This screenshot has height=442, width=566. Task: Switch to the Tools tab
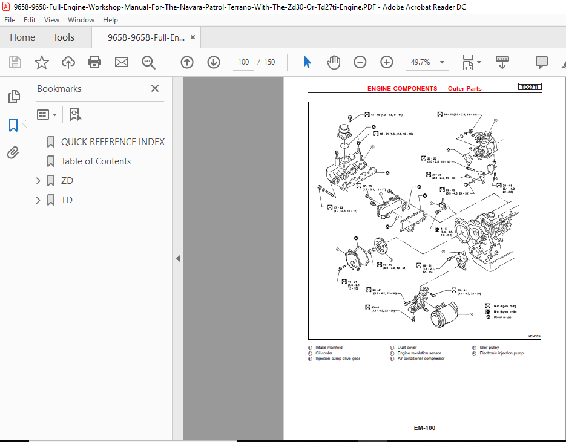tap(64, 37)
